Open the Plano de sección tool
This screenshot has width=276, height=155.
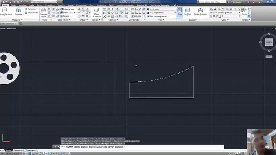pos(97,12)
